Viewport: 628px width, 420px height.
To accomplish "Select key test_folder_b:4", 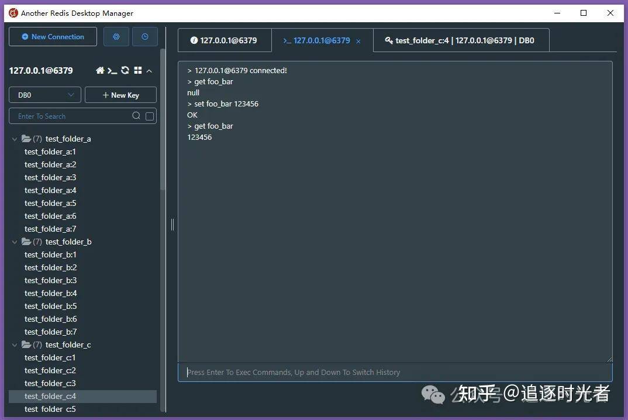I will (x=50, y=293).
